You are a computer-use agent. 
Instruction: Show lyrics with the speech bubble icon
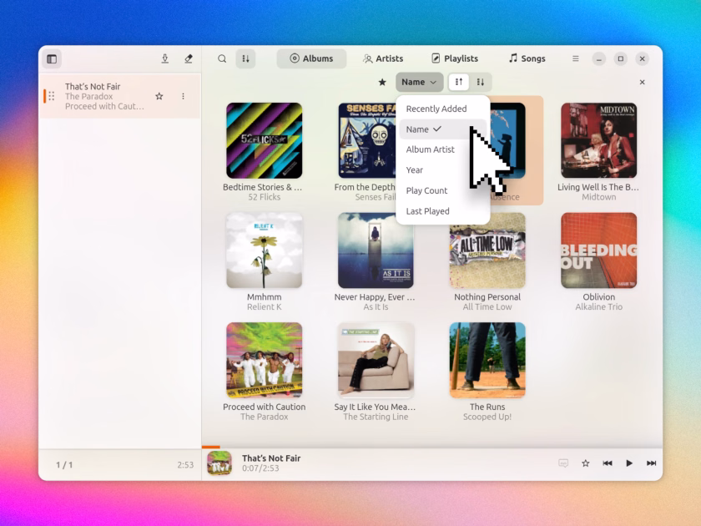[x=563, y=463]
